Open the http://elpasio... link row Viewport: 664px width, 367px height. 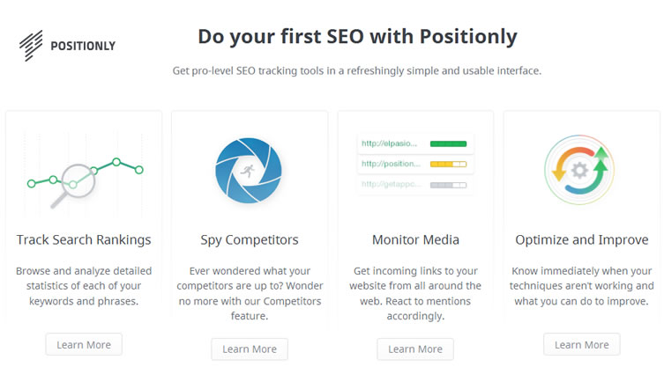click(415, 143)
